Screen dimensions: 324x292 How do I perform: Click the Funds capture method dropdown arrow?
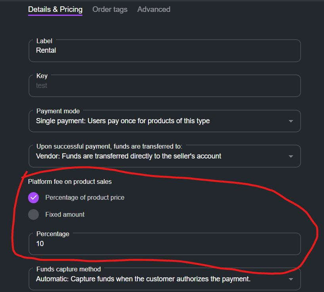pos(291,279)
